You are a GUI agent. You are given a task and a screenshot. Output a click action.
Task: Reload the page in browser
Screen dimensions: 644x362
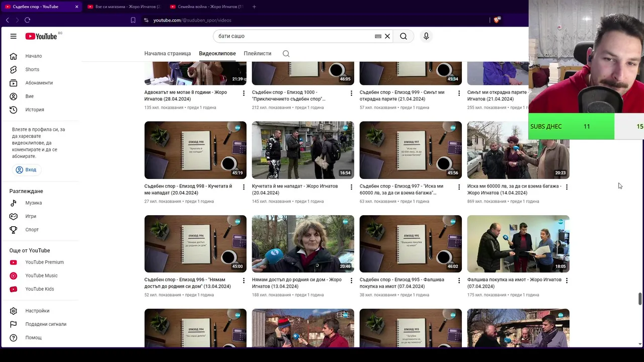coord(27,20)
